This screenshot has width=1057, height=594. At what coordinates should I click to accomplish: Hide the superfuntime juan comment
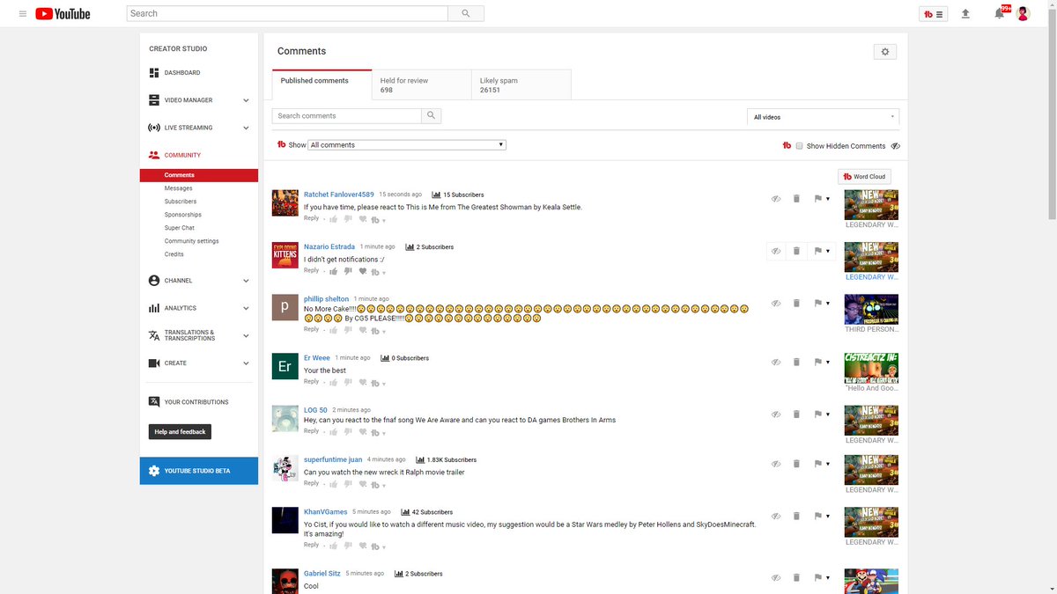coord(776,464)
